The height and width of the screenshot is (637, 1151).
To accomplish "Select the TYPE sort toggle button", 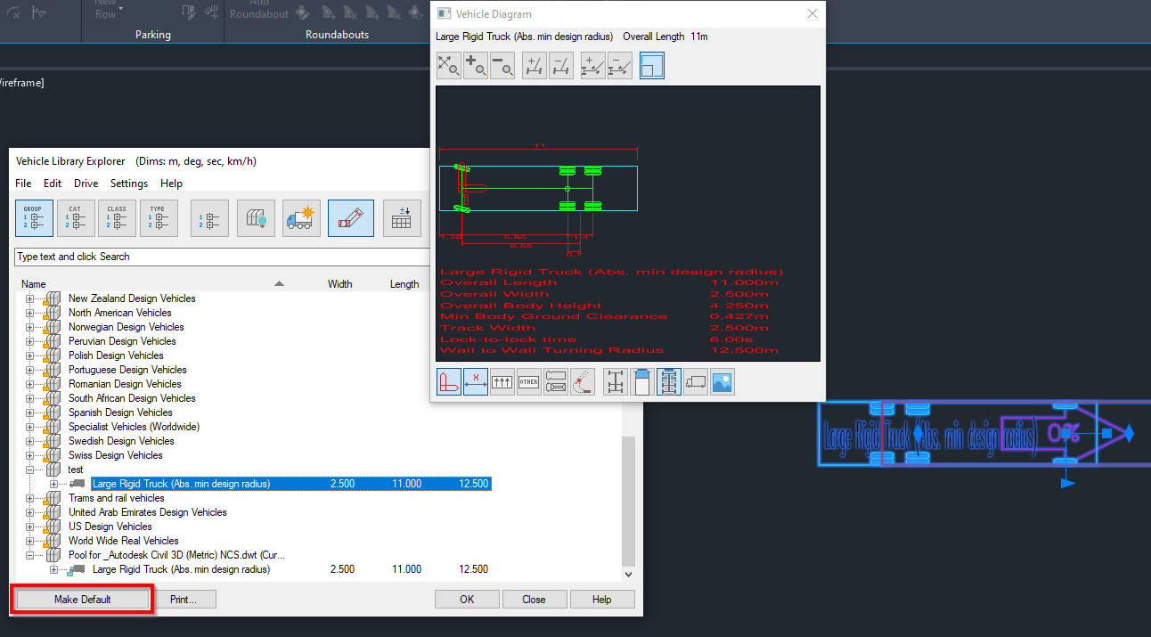I will pos(159,218).
